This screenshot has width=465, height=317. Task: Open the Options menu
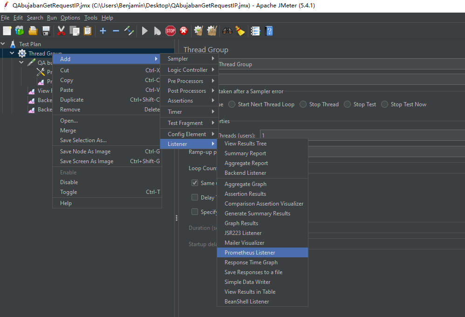pyautogui.click(x=70, y=17)
